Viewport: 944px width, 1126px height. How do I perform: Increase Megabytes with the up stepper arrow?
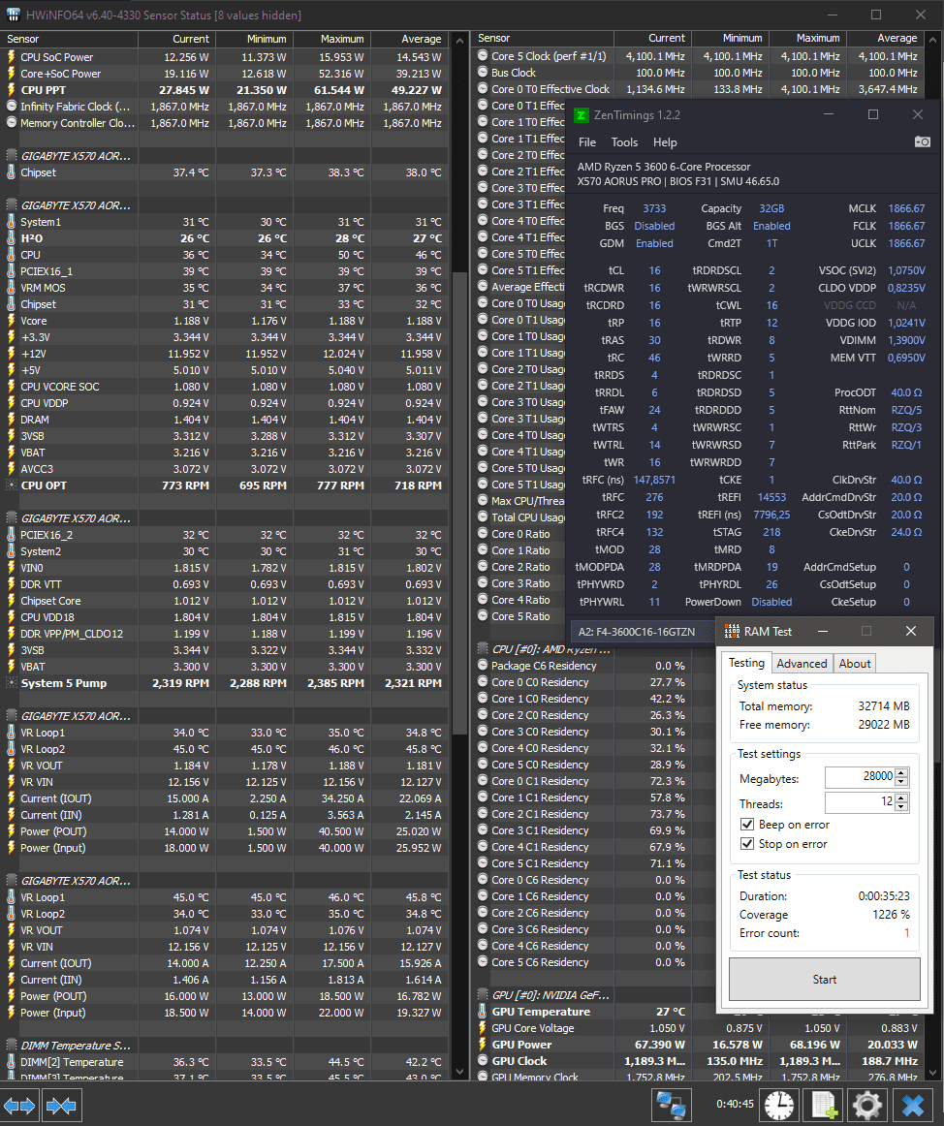pos(902,773)
